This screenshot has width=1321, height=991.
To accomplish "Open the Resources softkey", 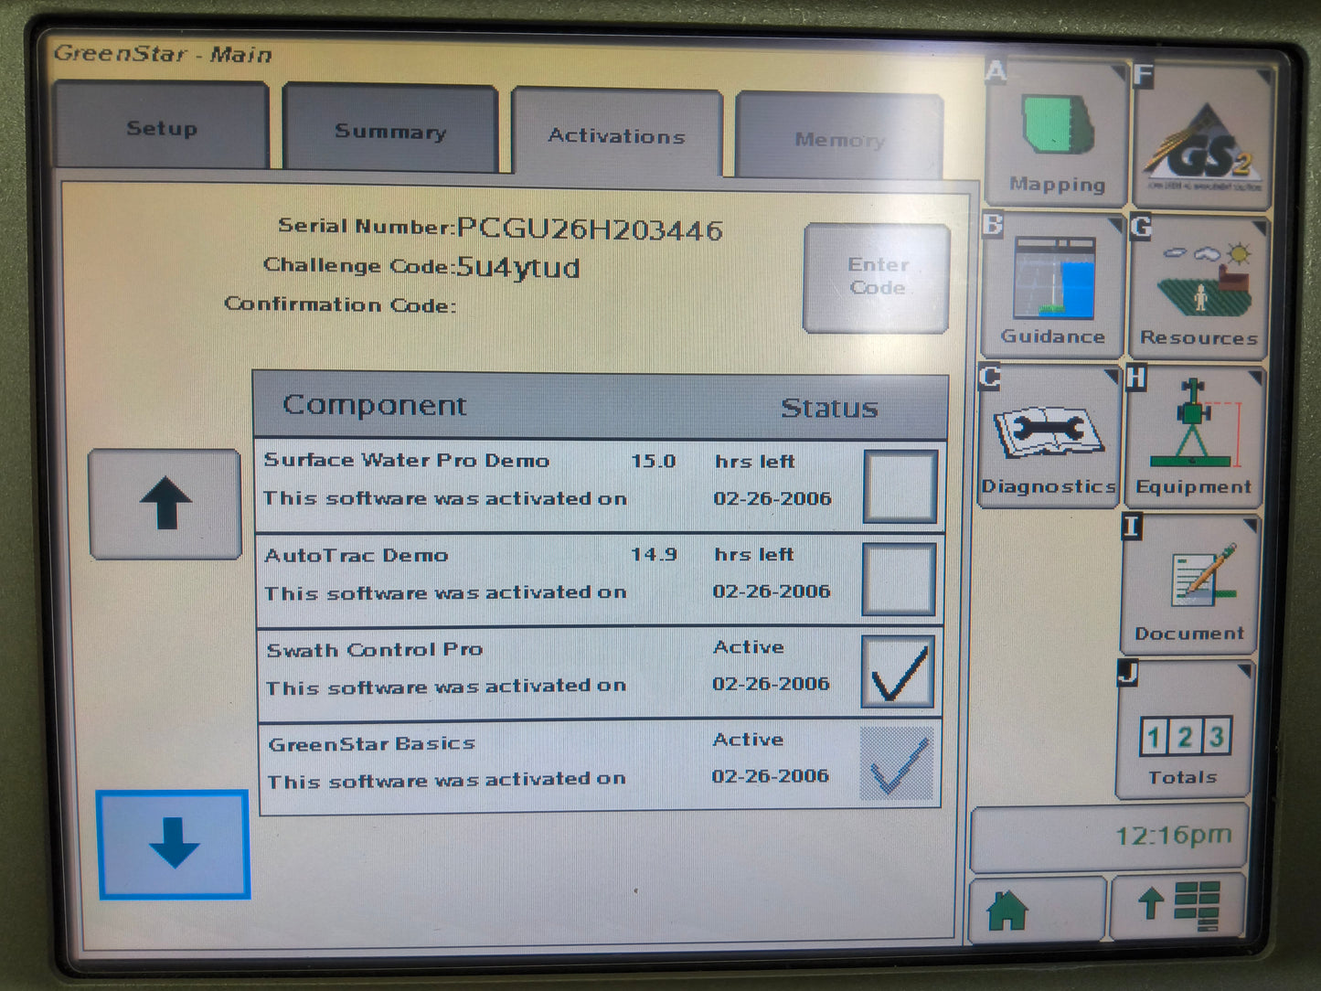I will 1198,286.
